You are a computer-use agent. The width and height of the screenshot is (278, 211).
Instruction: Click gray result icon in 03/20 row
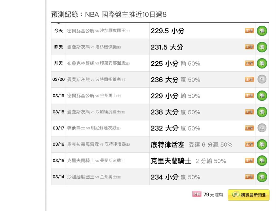(x=262, y=80)
